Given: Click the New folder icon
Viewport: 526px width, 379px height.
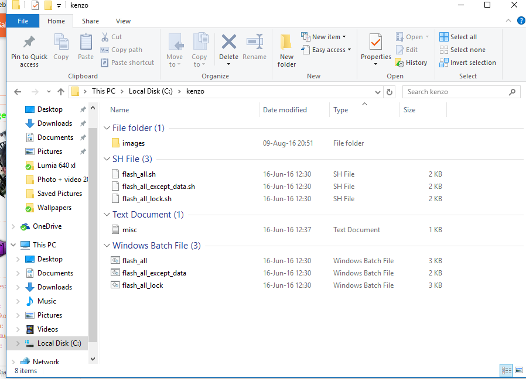Looking at the screenshot, I should point(286,43).
